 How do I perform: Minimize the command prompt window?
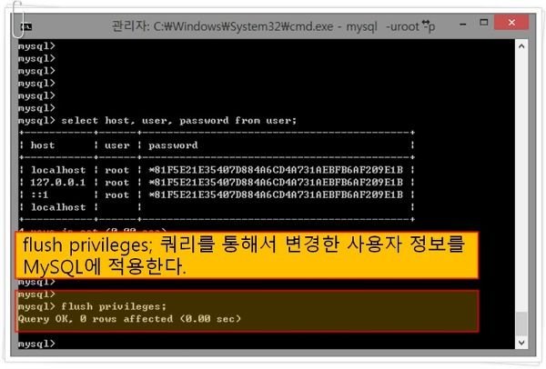click(x=463, y=25)
